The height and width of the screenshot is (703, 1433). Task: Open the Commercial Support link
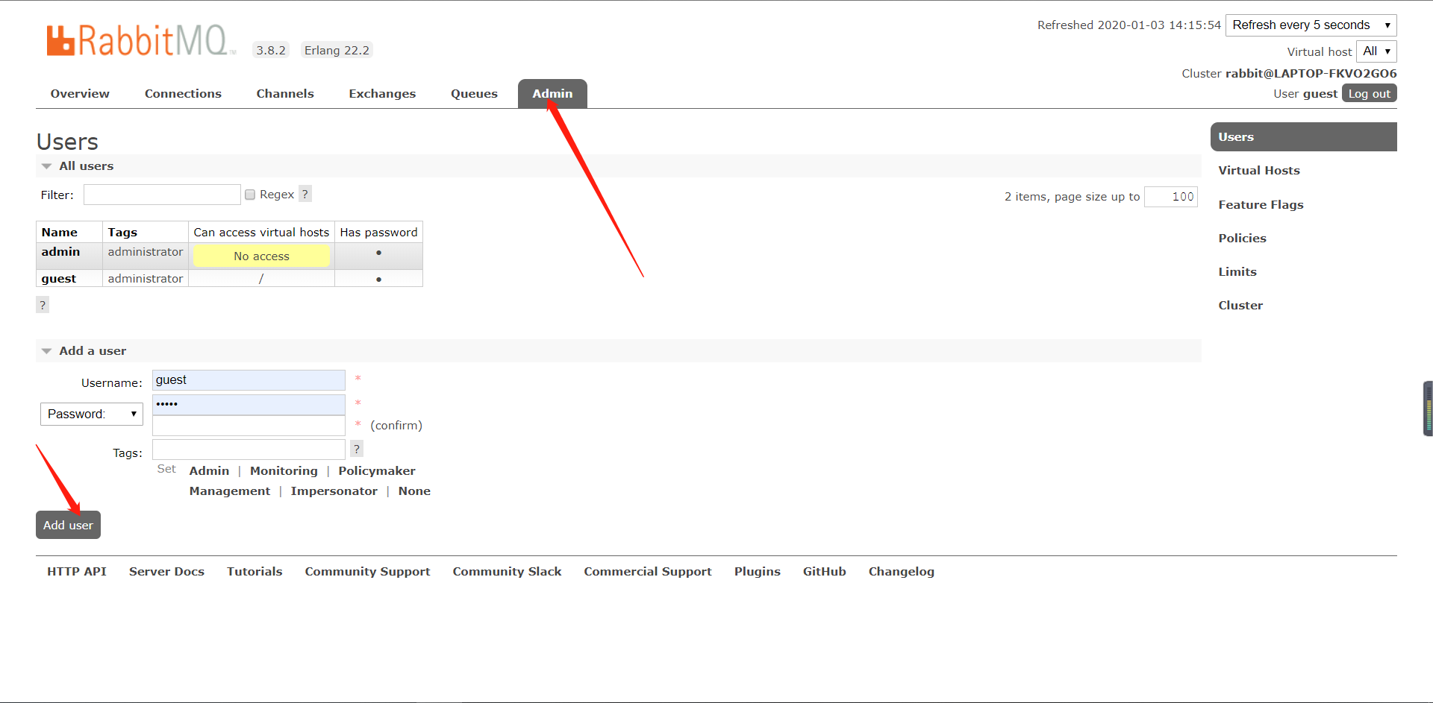click(648, 571)
